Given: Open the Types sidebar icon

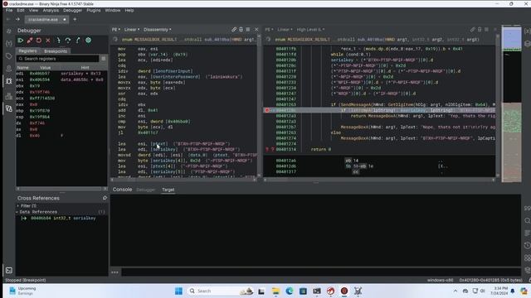Looking at the screenshot, I should pos(9,43).
